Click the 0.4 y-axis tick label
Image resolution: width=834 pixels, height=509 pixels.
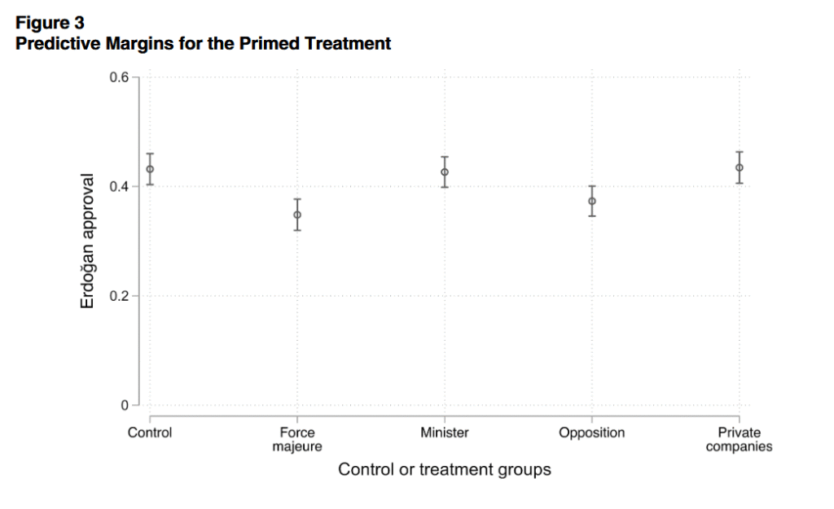119,187
